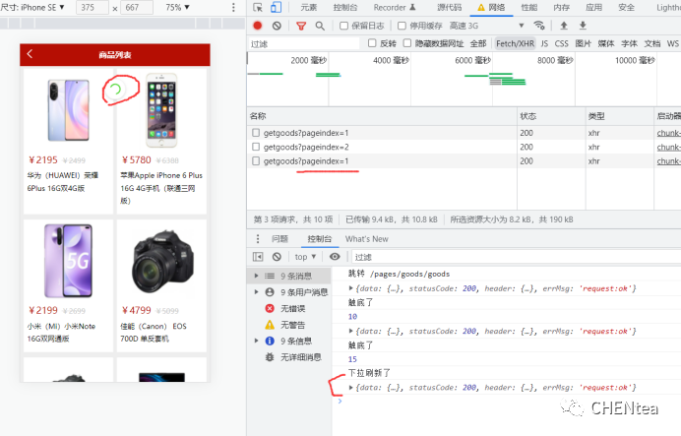Filter requests by CSS type
Screen dimensions: 681x436
(x=561, y=43)
